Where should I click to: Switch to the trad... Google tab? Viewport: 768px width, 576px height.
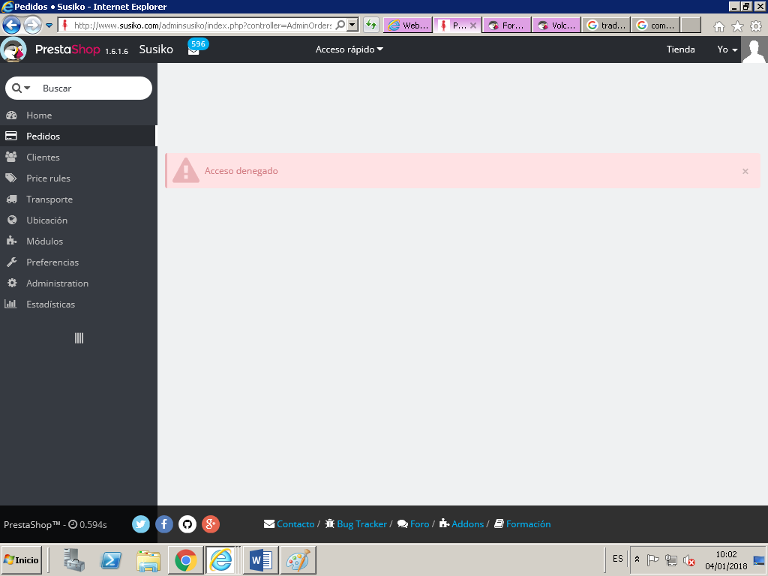(x=606, y=25)
